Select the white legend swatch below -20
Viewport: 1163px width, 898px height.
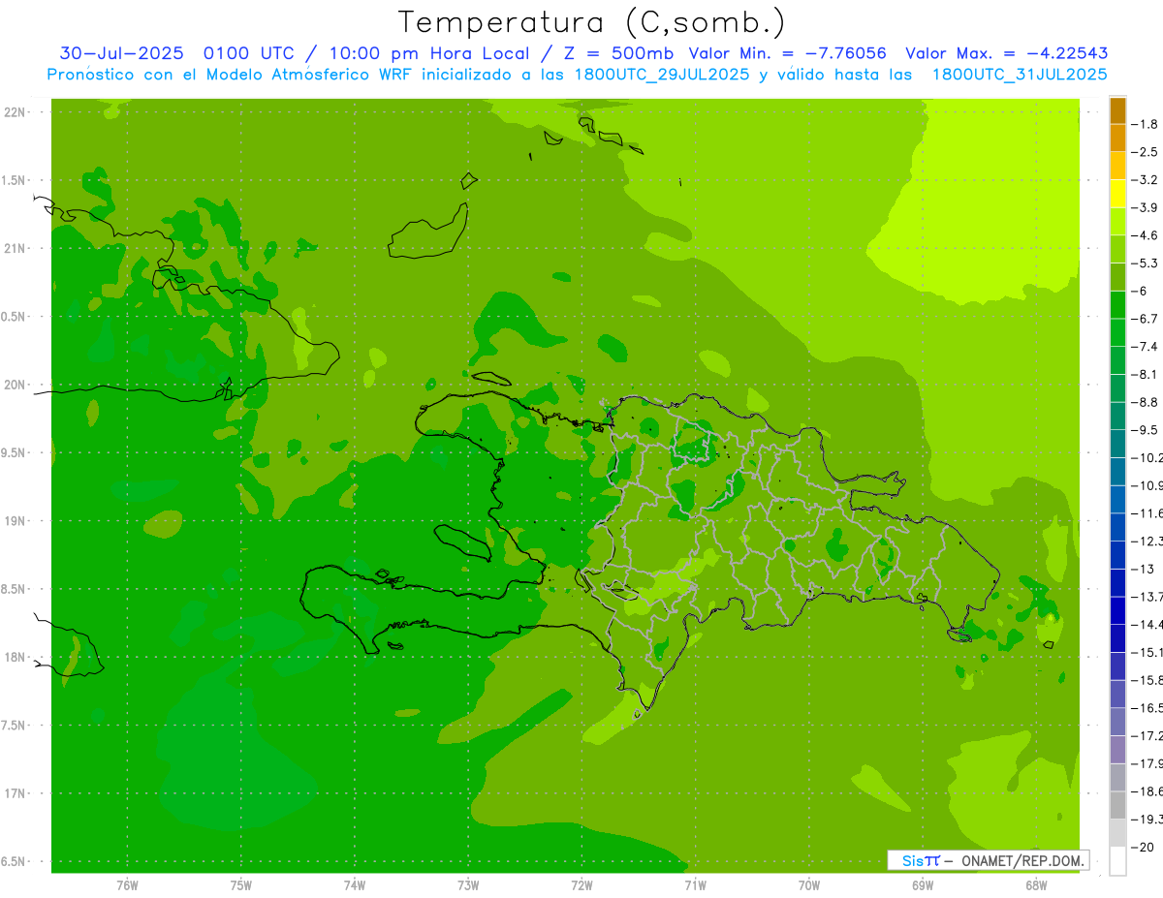1117,861
